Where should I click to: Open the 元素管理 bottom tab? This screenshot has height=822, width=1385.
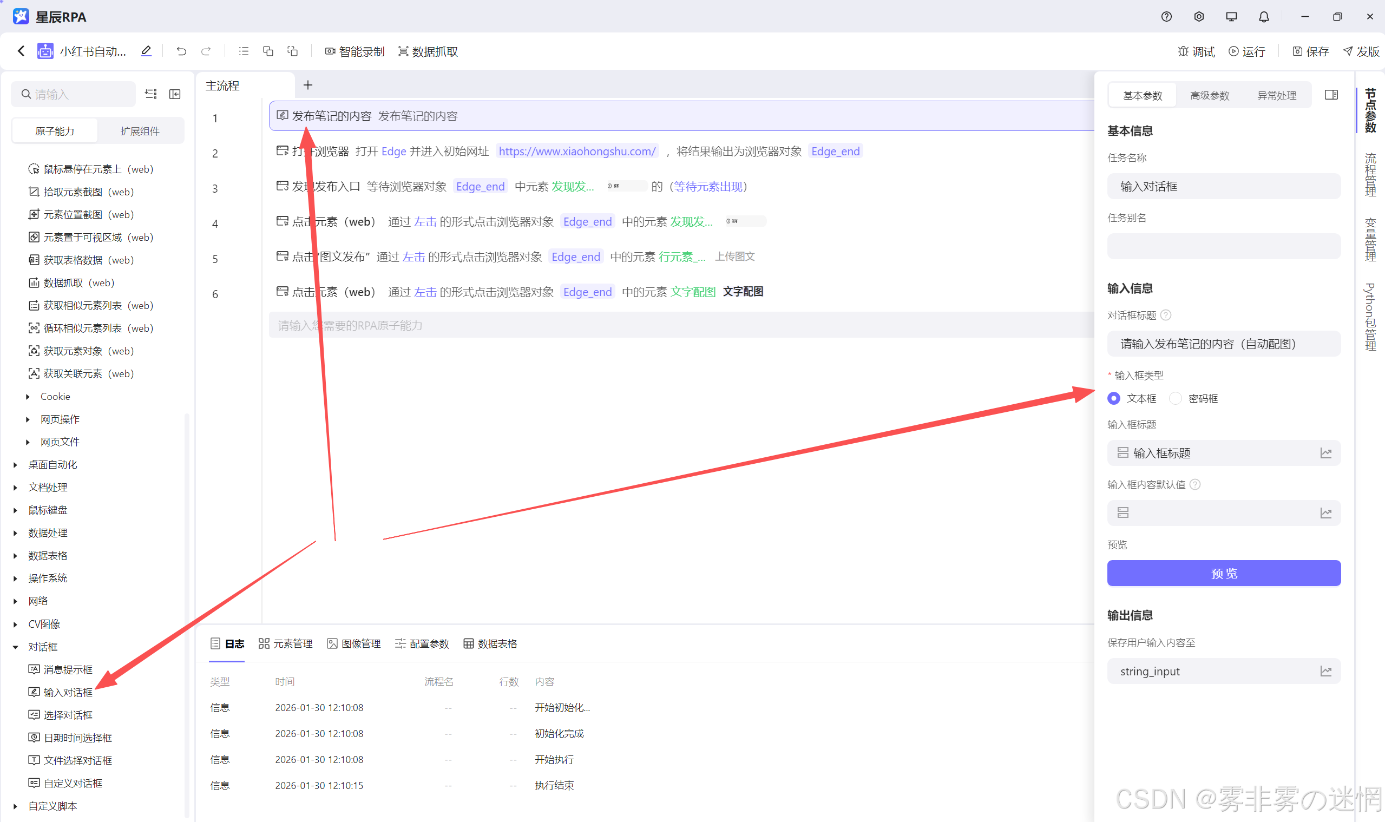[286, 643]
